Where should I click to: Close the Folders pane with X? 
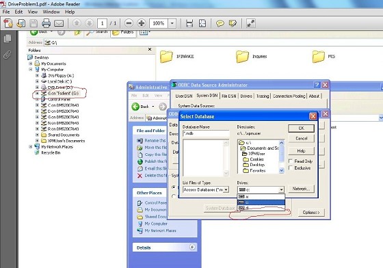tap(150, 49)
